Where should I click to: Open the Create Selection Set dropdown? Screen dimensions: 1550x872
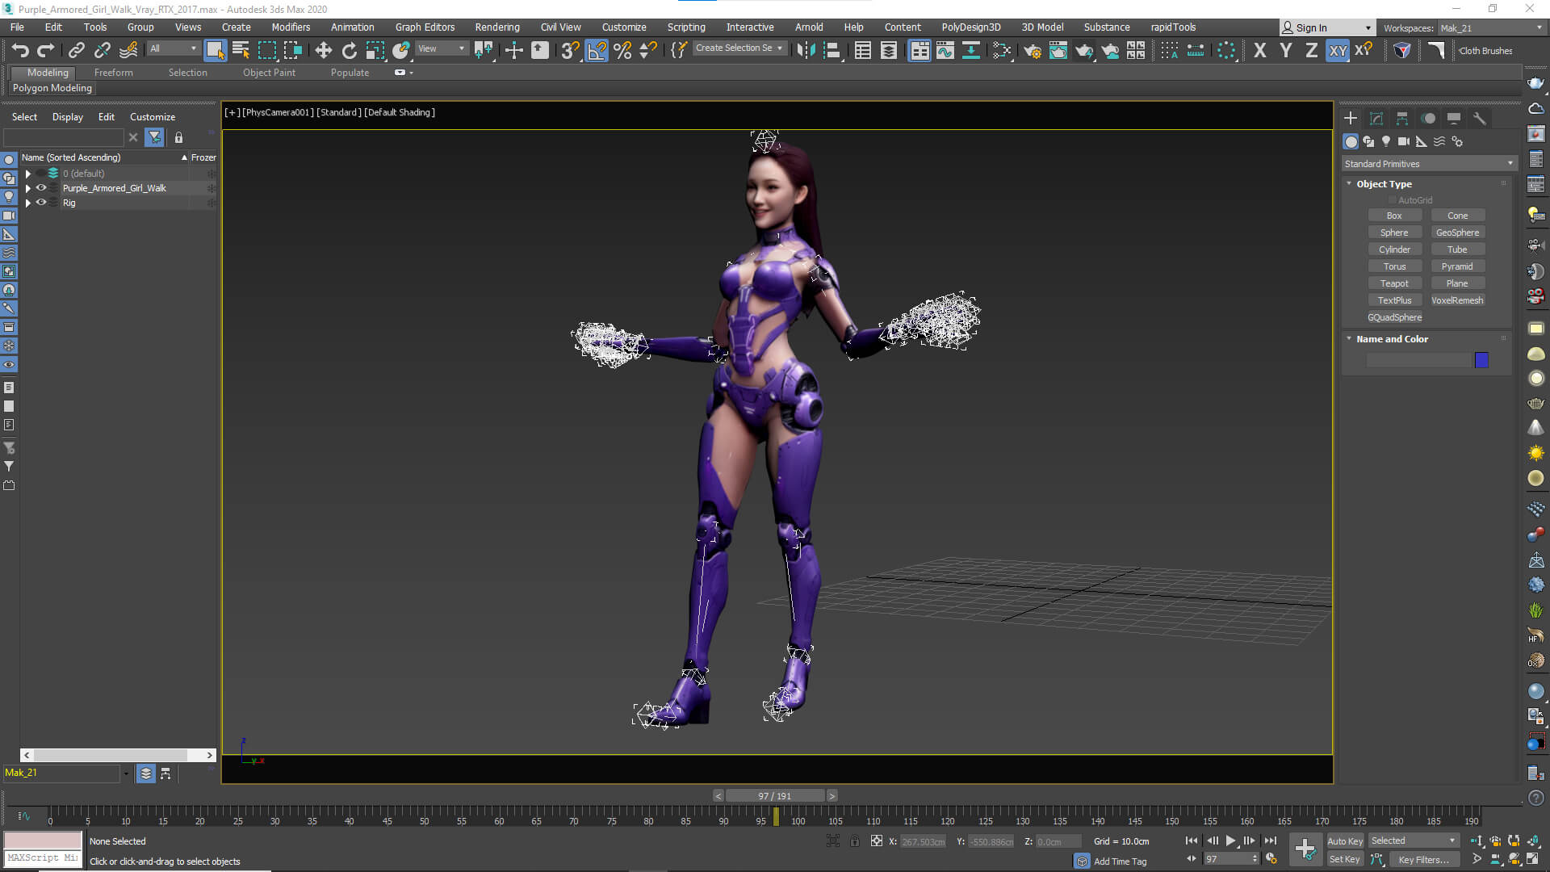(739, 48)
